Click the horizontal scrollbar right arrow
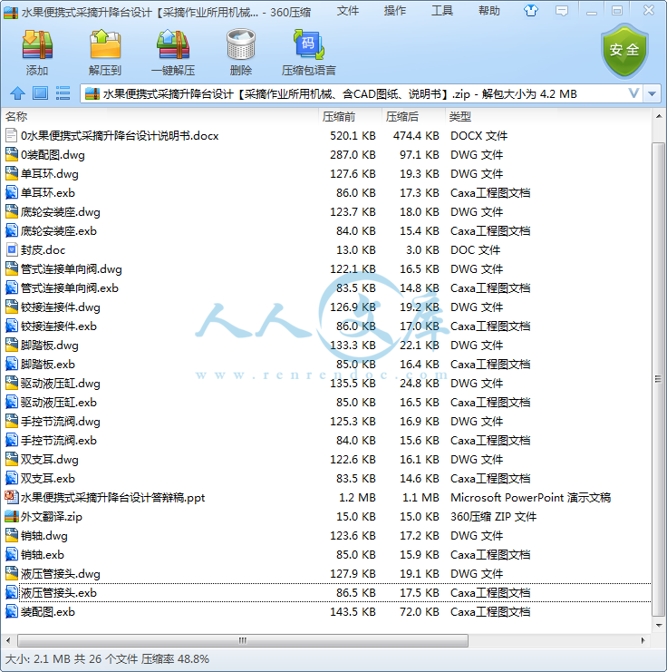Screen dimensions: 667x672 click(643, 641)
